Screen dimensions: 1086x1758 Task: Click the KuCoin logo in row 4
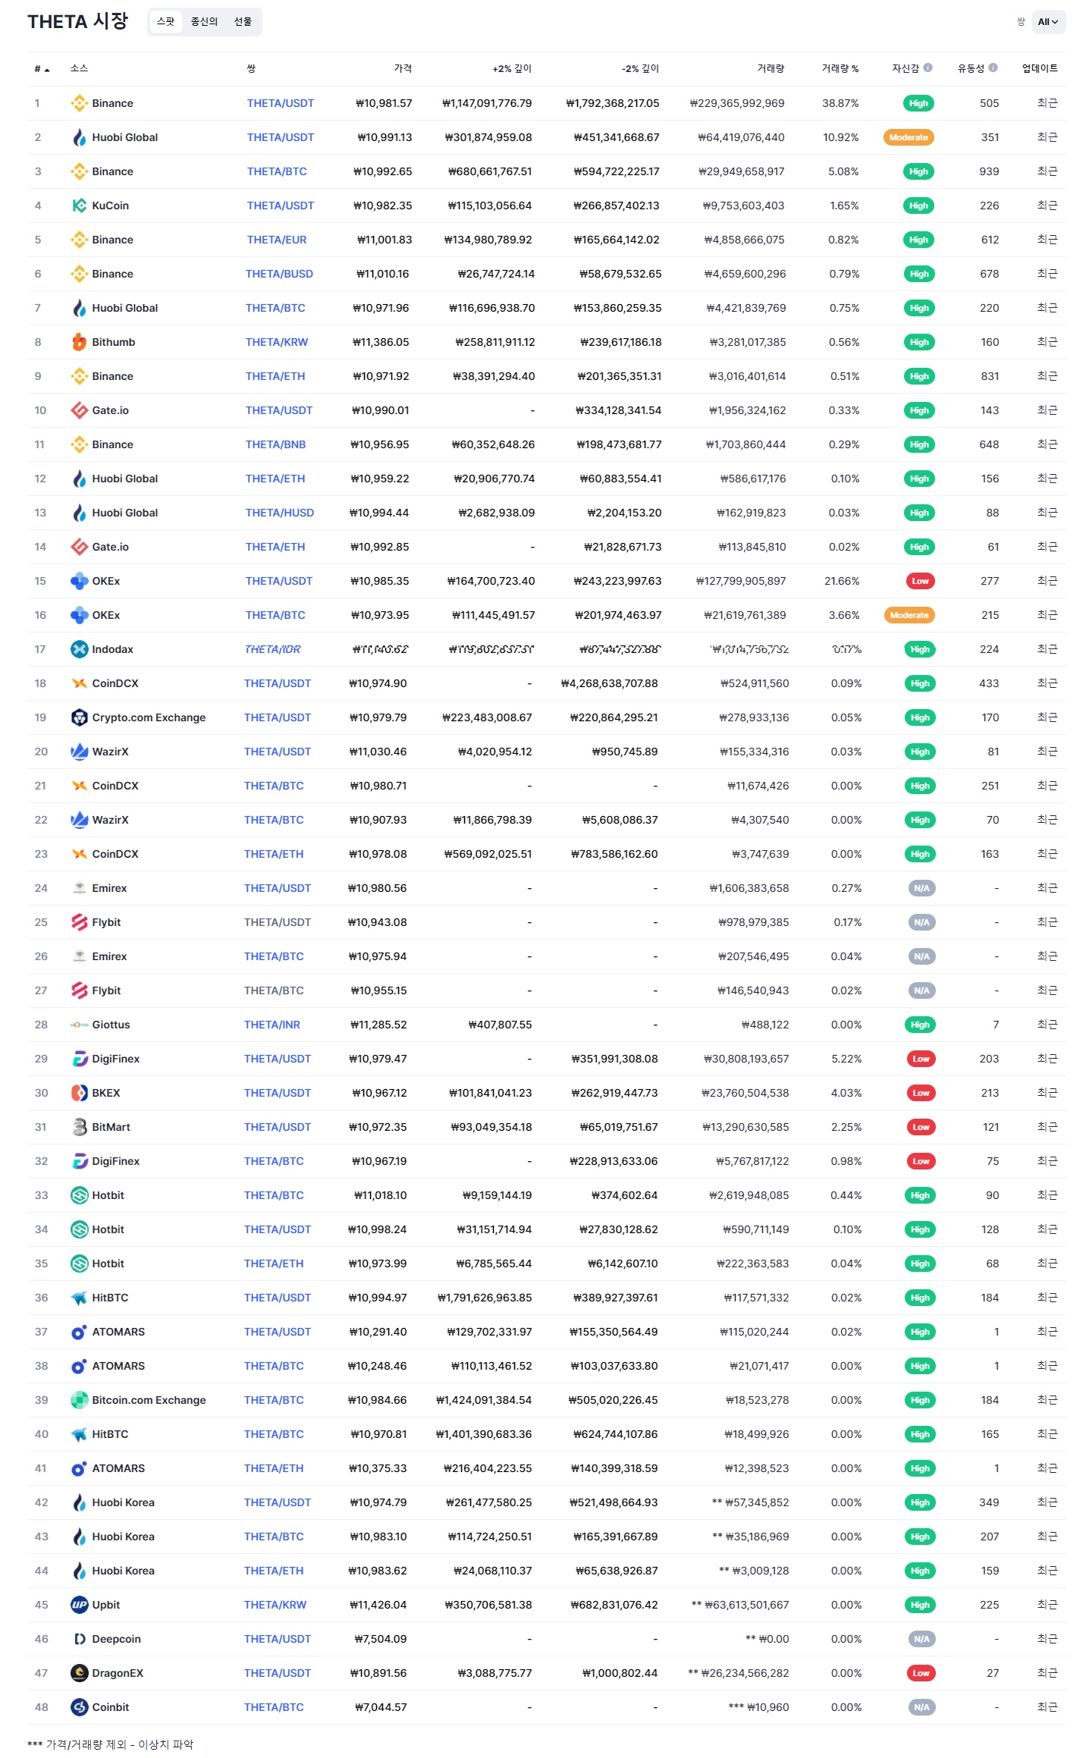[x=79, y=206]
